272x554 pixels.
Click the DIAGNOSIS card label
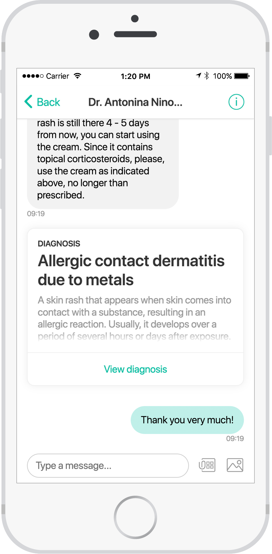tap(59, 243)
